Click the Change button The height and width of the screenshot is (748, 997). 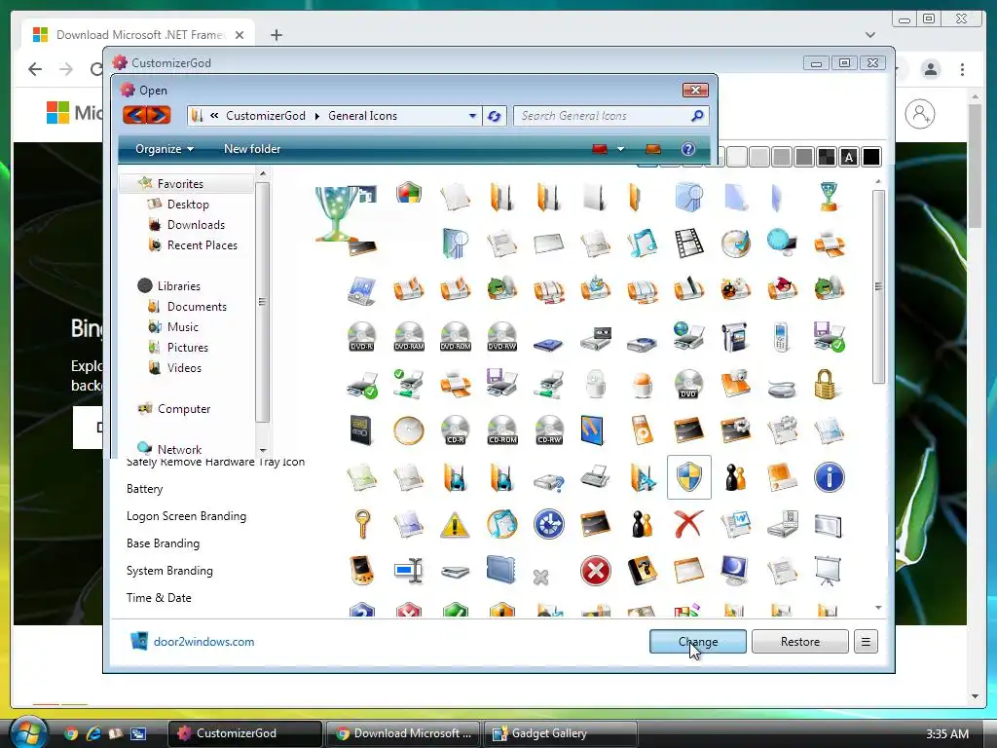697,642
